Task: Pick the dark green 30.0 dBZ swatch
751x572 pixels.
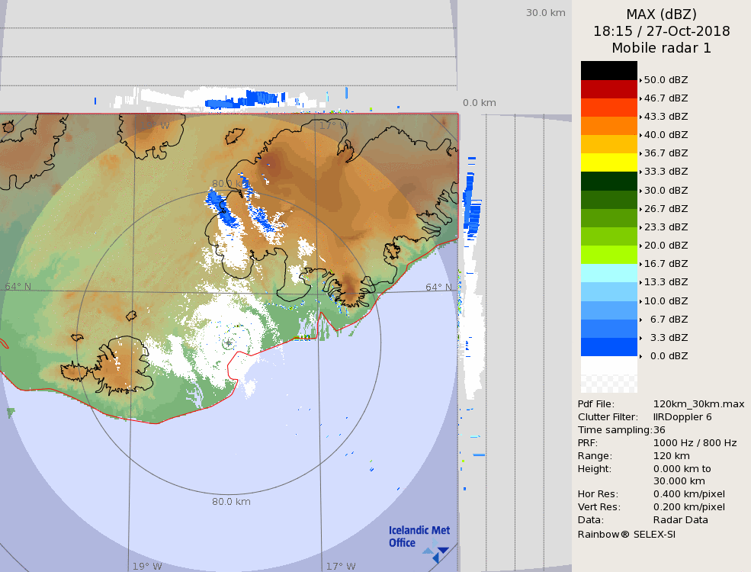Action: click(x=608, y=181)
